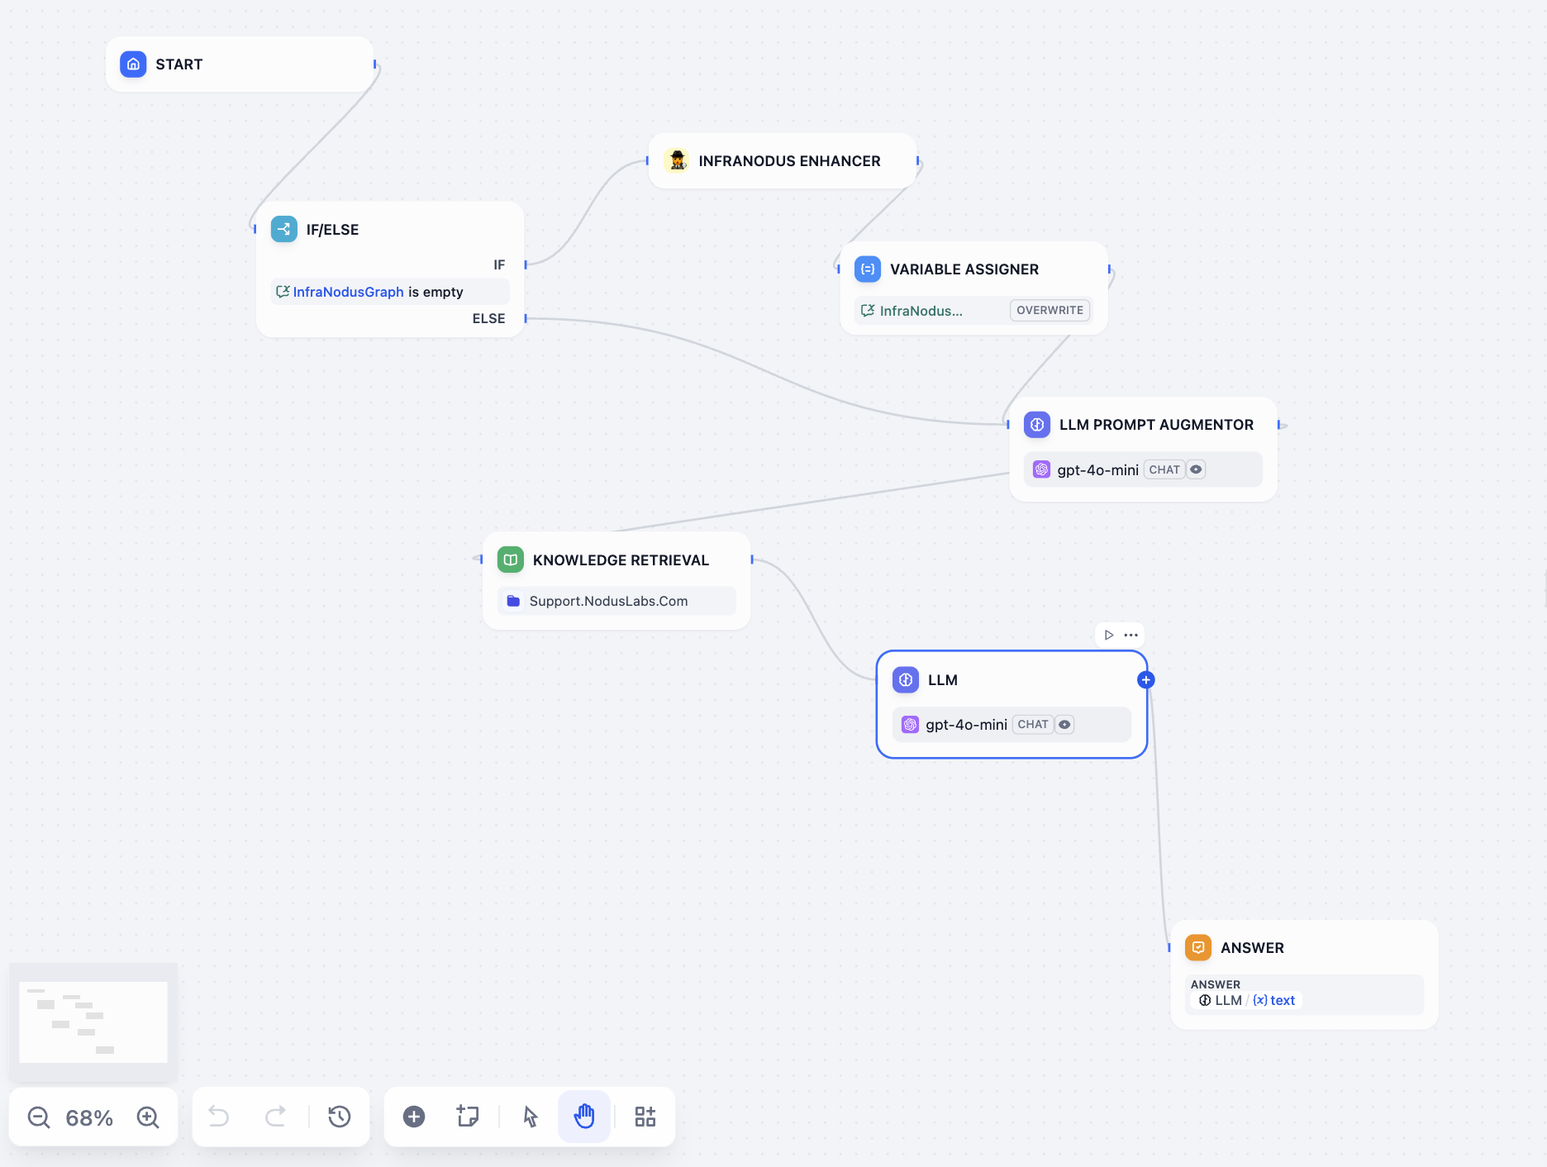Select the hand pan tool
Image resolution: width=1547 pixels, height=1167 pixels.
pos(584,1117)
